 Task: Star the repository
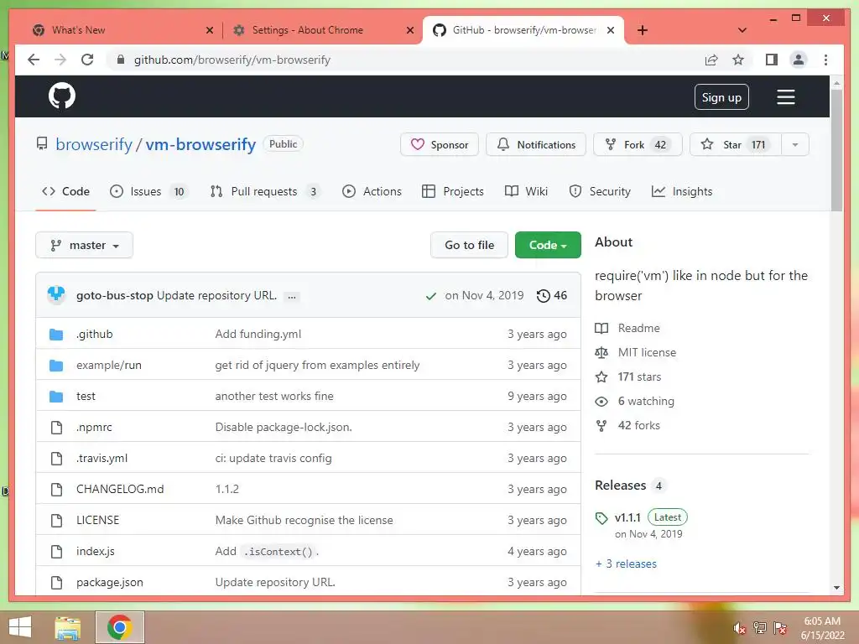point(735,144)
